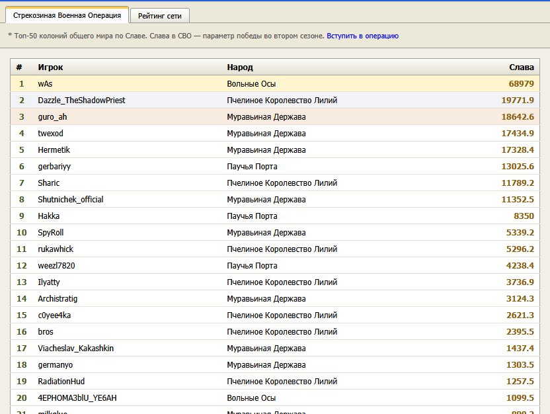Click player germanyo
This screenshot has width=550, height=414.
pyautogui.click(x=56, y=365)
